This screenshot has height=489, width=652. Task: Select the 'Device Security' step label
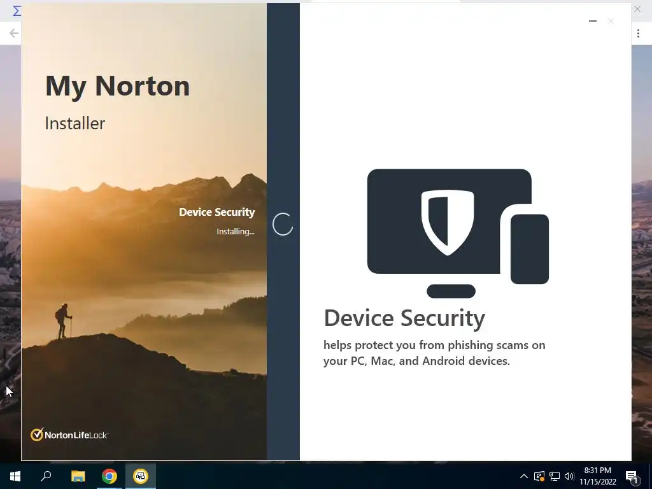pyautogui.click(x=216, y=212)
